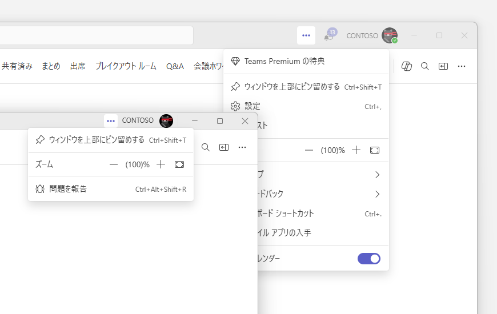Screen dimensions: 497x314
Task: Click the search icon in the front window
Action: click(206, 147)
